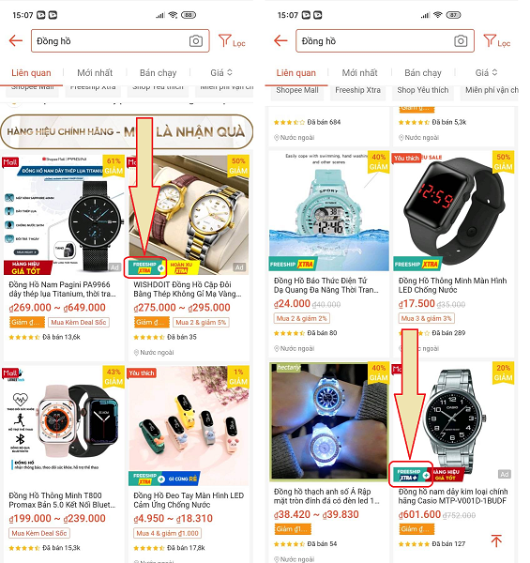This screenshot has height=563, width=530.
Task: Tap the Mua Kèm Deal Sốc tag on Pagini watch
Action: pyautogui.click(x=79, y=323)
